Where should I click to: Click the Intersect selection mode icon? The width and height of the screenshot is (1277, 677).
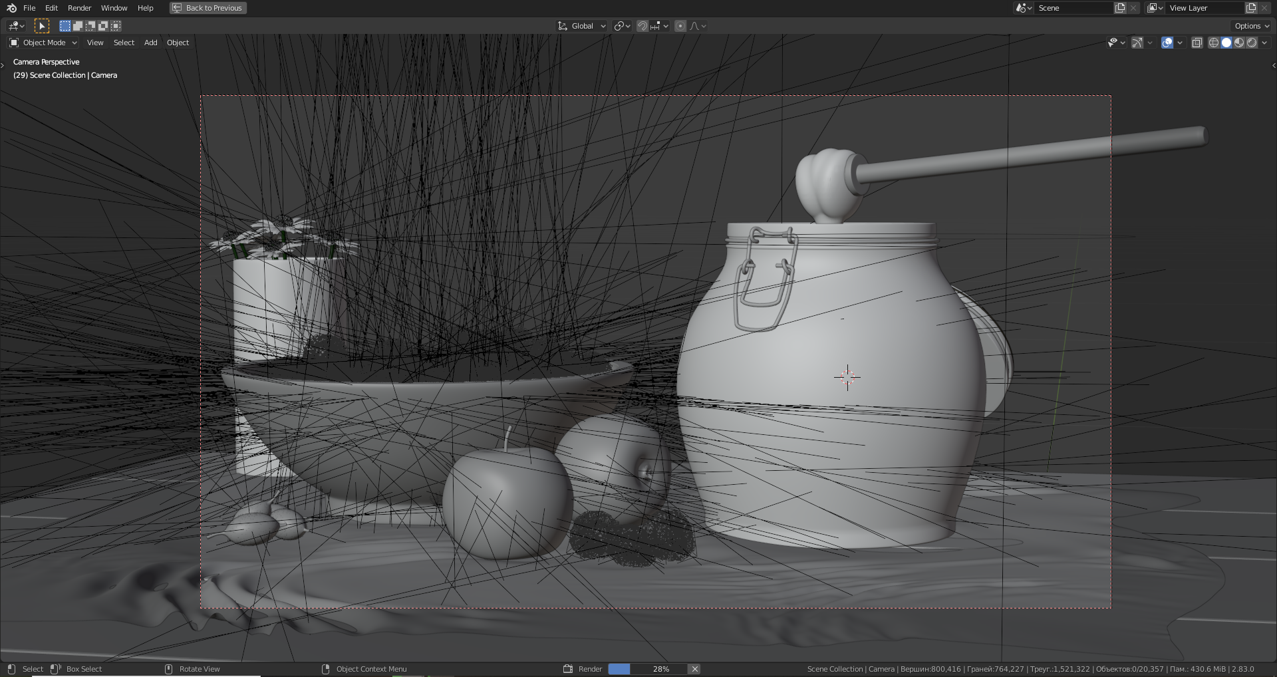point(116,26)
